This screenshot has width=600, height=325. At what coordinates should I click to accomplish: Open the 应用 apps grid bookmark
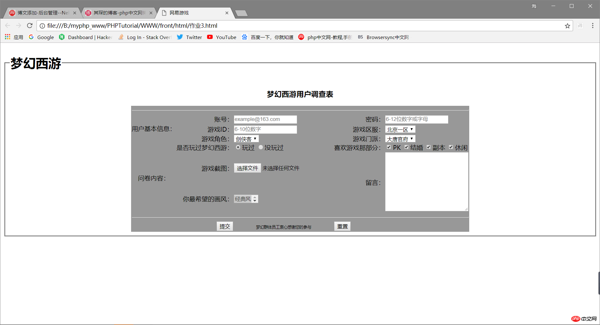(14, 37)
